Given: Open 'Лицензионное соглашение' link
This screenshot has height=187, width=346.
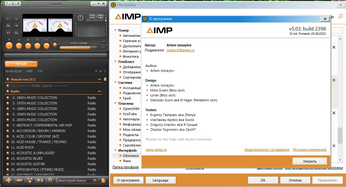Looking at the screenshot, I should tap(267, 150).
